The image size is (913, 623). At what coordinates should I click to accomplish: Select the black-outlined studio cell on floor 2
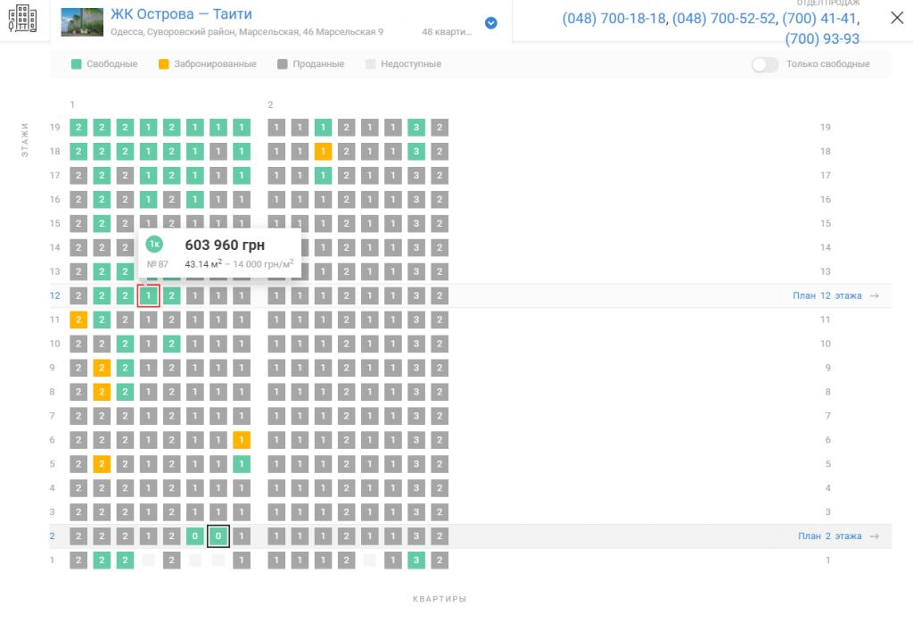(218, 536)
